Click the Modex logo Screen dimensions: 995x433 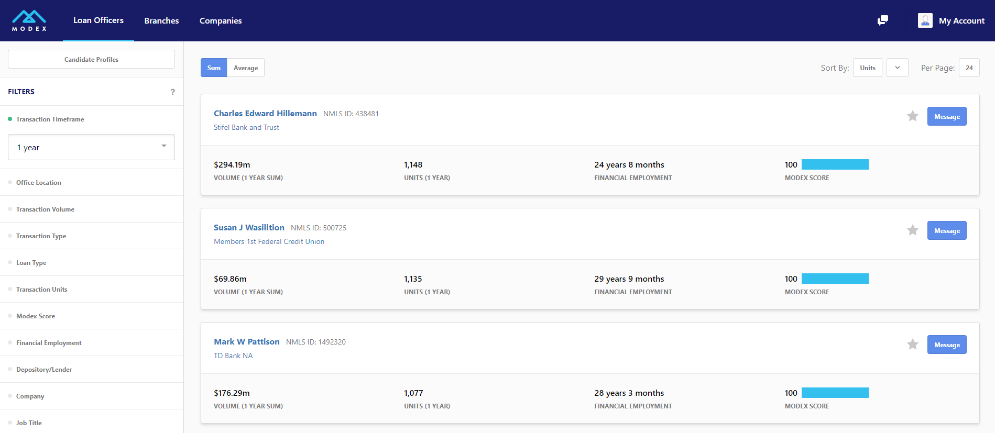(29, 20)
